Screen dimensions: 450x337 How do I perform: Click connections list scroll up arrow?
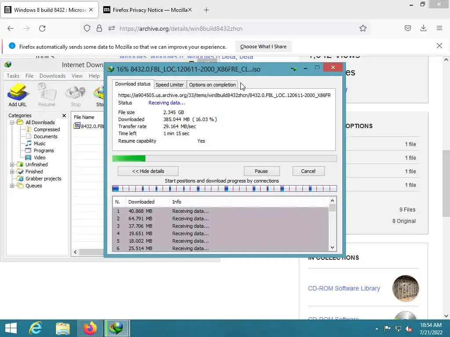click(x=332, y=201)
